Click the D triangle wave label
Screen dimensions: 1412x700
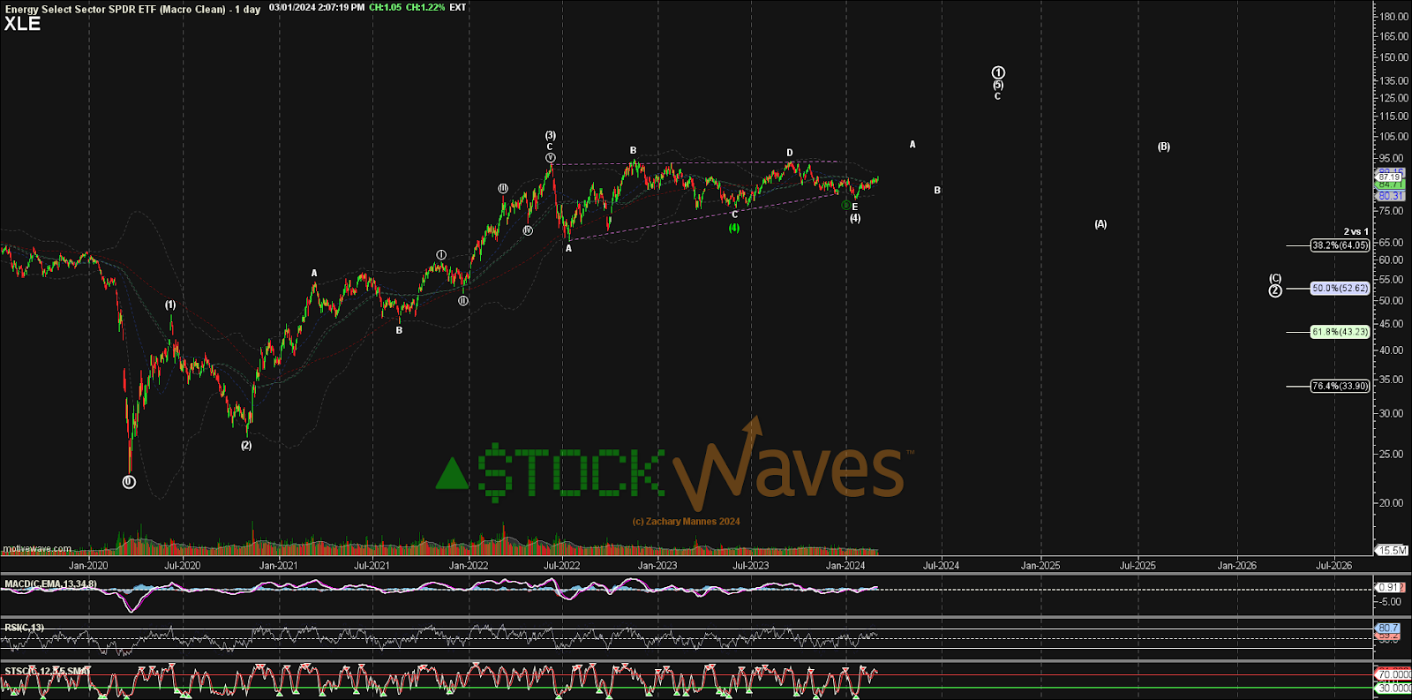coord(790,153)
